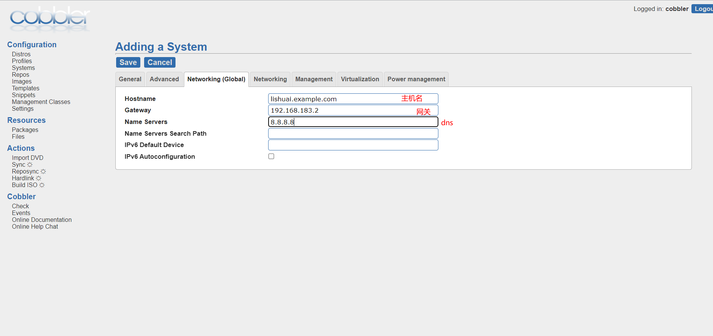Select the Networking (Global) tab
The height and width of the screenshot is (336, 713).
coord(216,79)
